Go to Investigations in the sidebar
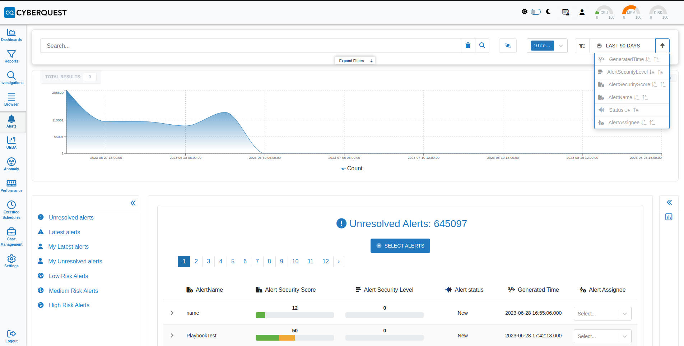This screenshot has height=346, width=684. point(11,78)
